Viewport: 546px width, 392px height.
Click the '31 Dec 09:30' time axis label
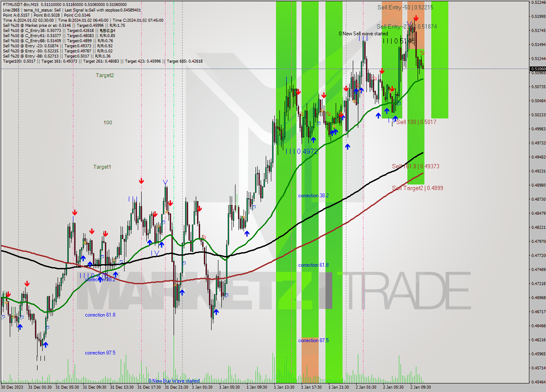pyautogui.click(x=94, y=387)
